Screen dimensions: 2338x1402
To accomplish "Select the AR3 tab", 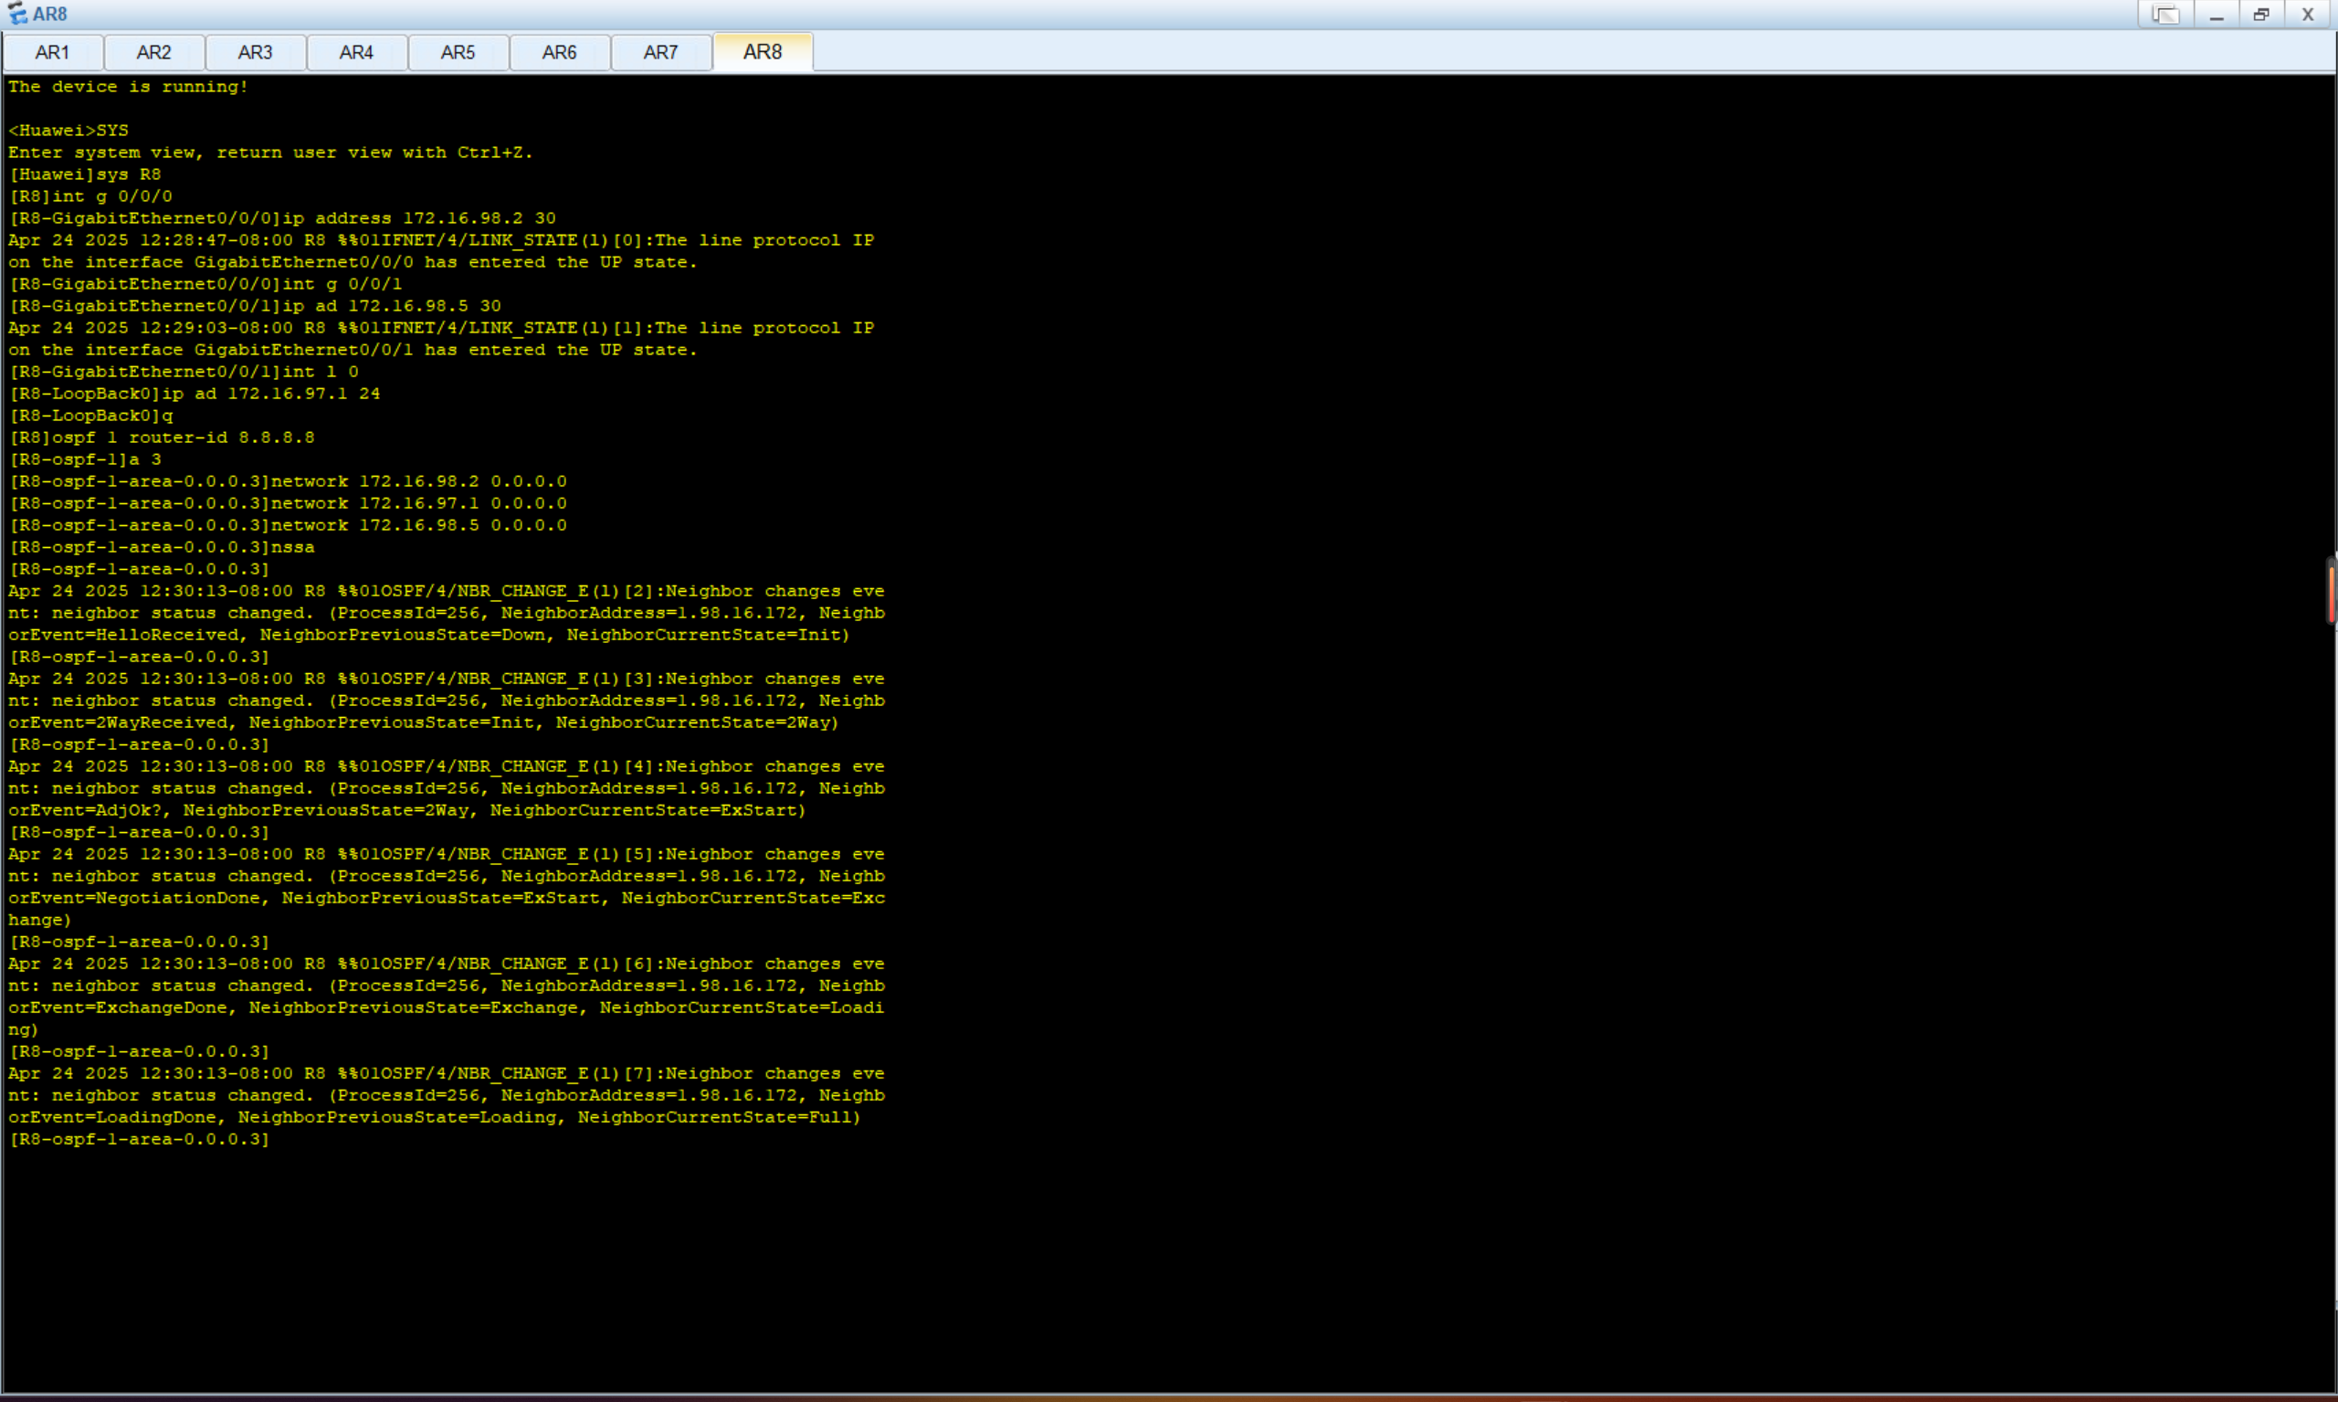I will point(255,52).
